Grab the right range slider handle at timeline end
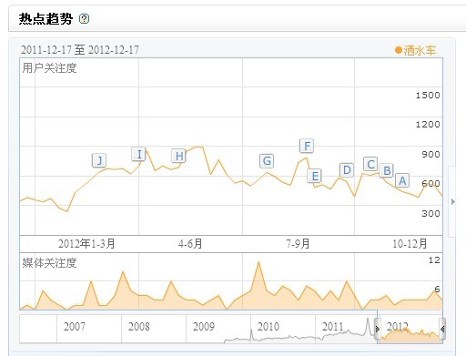Screen dimensions: 466x356 pyautogui.click(x=442, y=329)
